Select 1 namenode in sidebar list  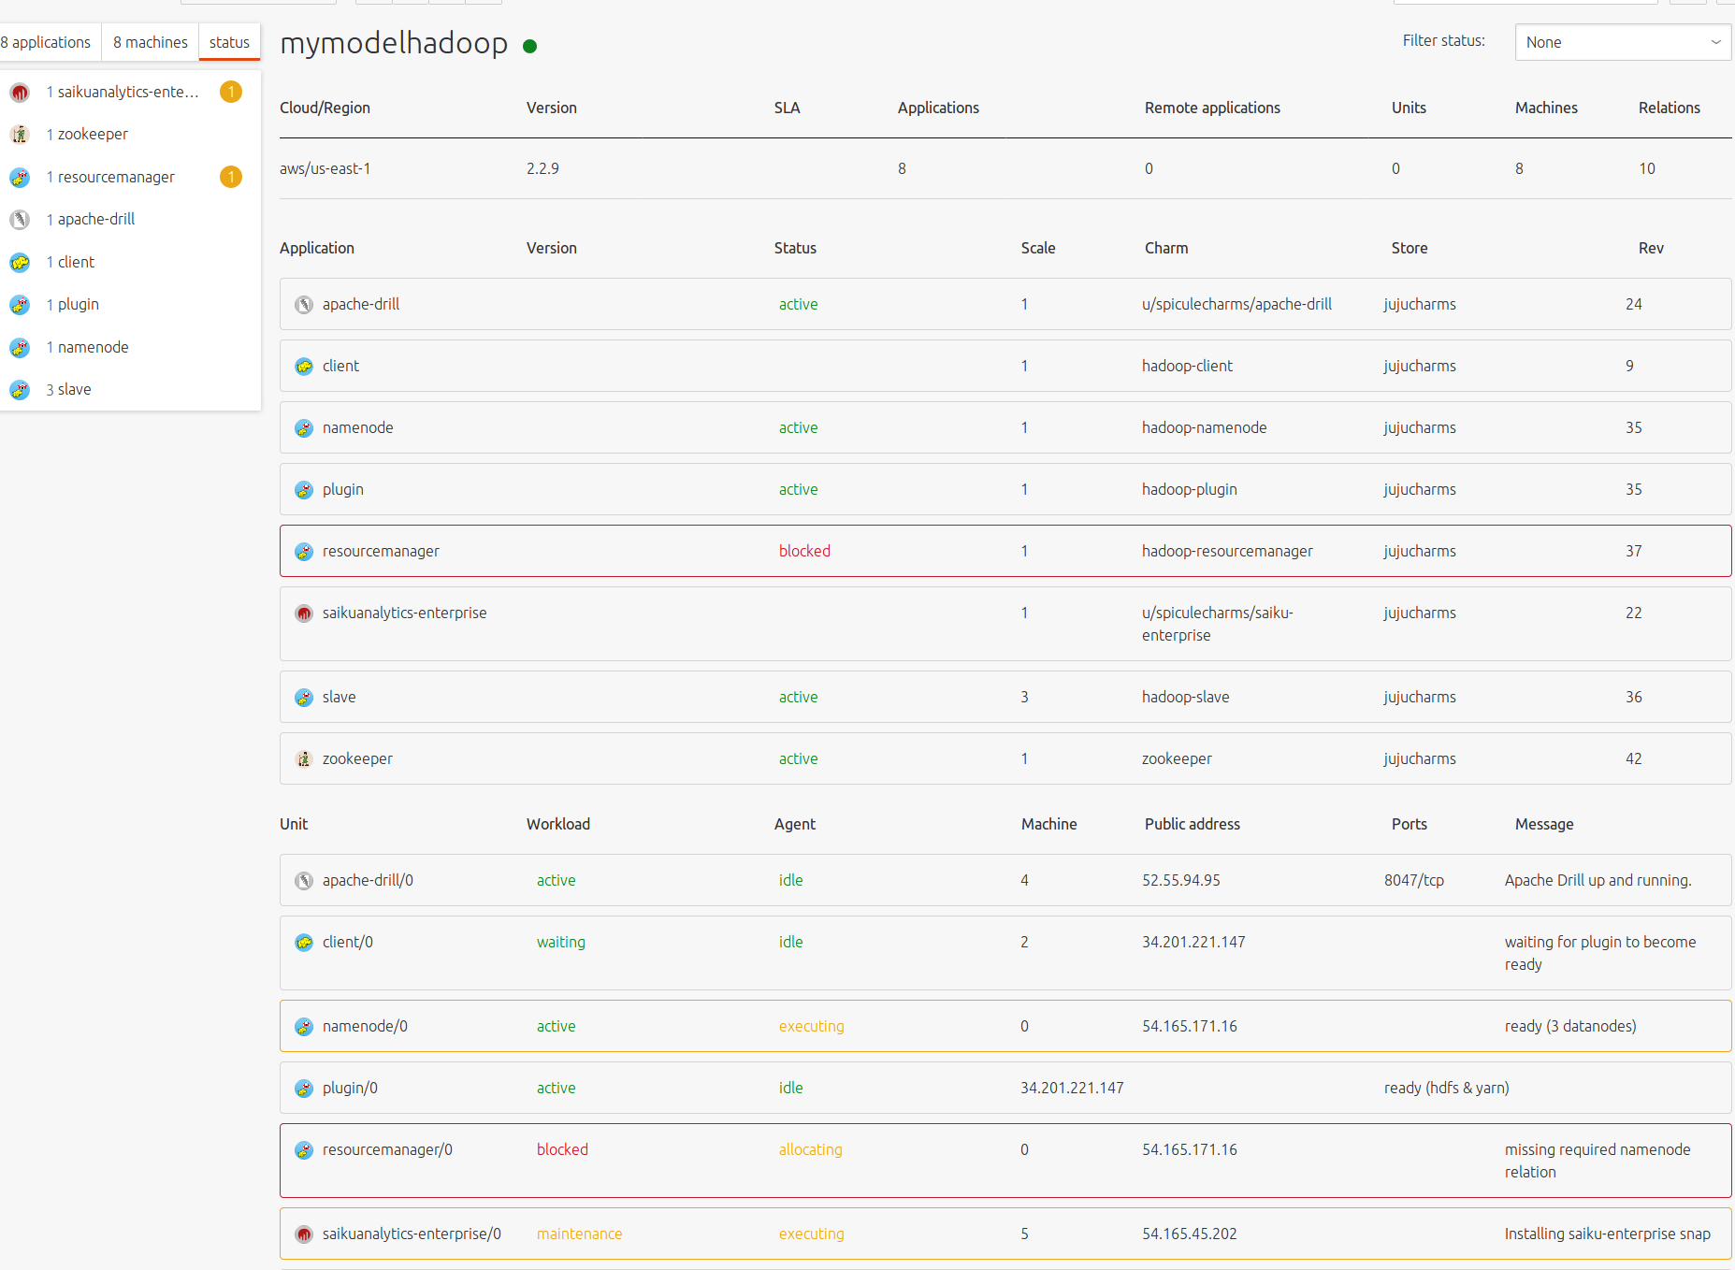pyautogui.click(x=88, y=347)
